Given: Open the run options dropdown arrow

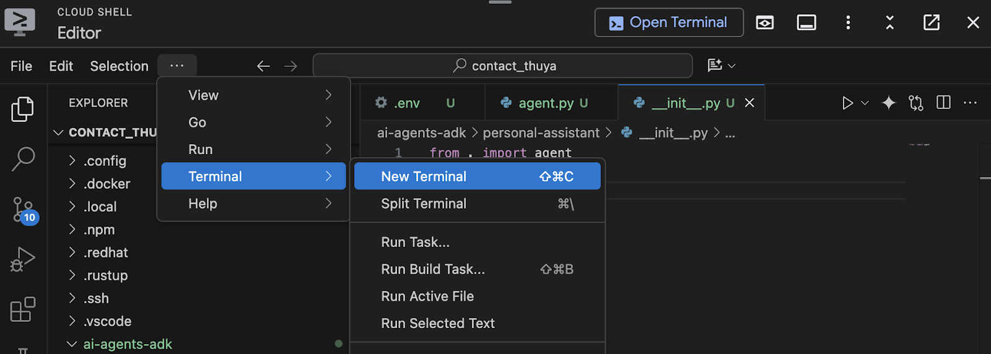Looking at the screenshot, I should [x=865, y=103].
